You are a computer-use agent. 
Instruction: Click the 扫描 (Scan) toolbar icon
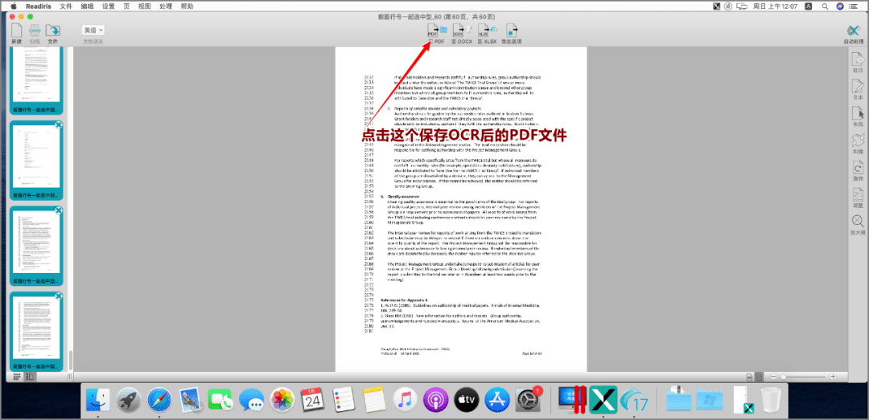click(x=35, y=31)
